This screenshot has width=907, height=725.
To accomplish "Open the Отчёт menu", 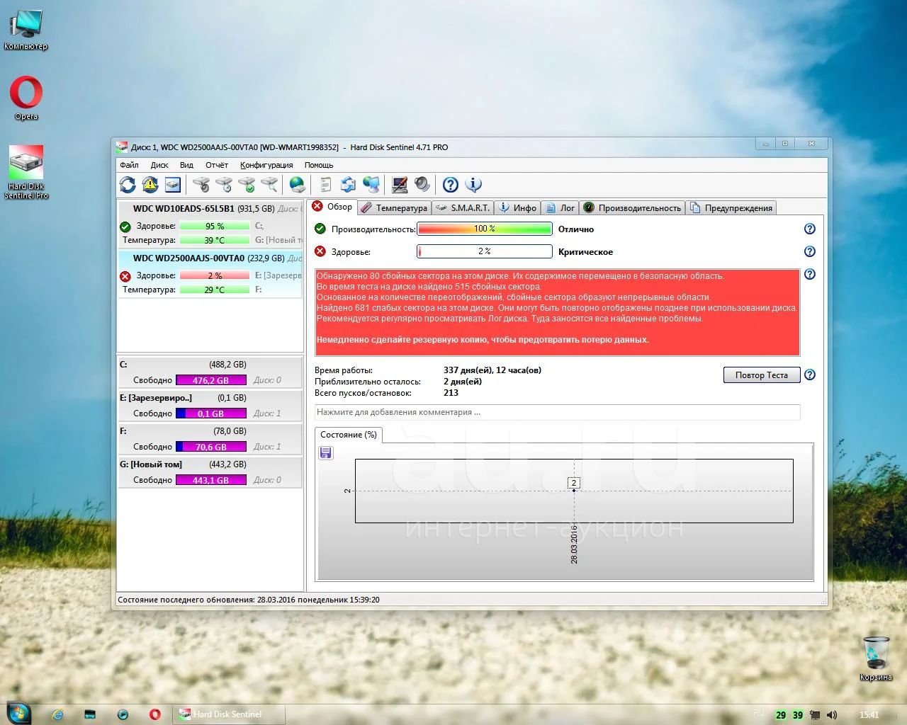I will coord(217,165).
